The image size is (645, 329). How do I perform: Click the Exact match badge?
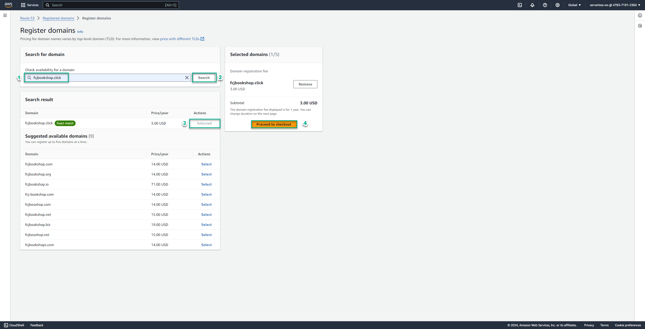65,123
